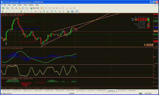Expand the Profiles dropdown arrow

[x=9, y=8]
